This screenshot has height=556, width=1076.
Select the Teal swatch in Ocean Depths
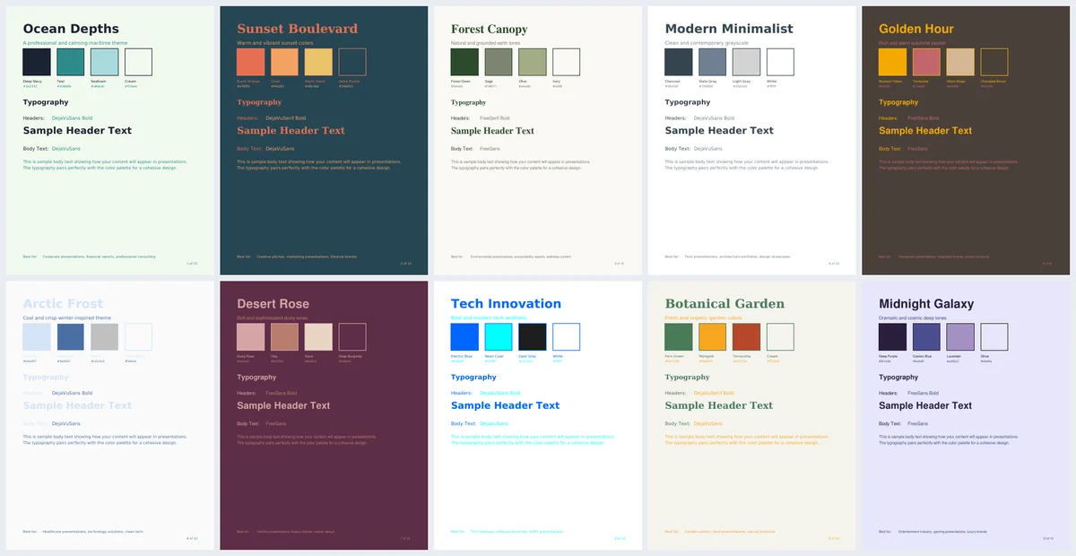[71, 62]
